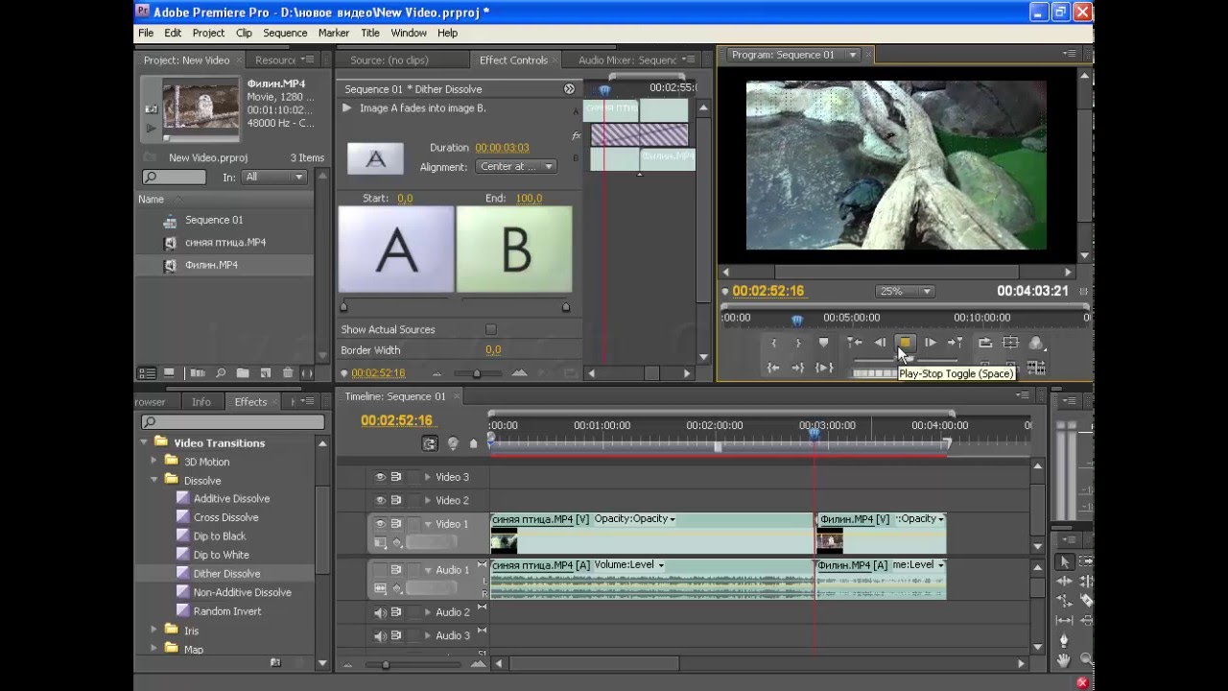1228x691 pixels.
Task: Click Automate to Sequence icon
Action: pos(198,372)
